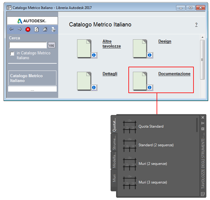Open the Dettagli link
Viewport: 210px width, 200px height.
pyautogui.click(x=110, y=74)
